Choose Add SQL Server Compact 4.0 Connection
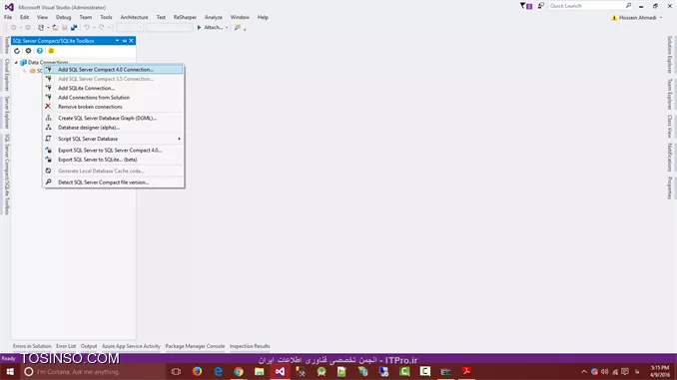 point(114,70)
